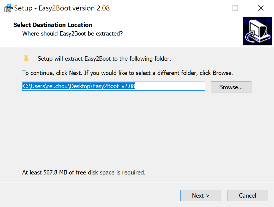
Task: Click the 'Where should Easy2Boot be extracted?' text
Action: click(72, 34)
